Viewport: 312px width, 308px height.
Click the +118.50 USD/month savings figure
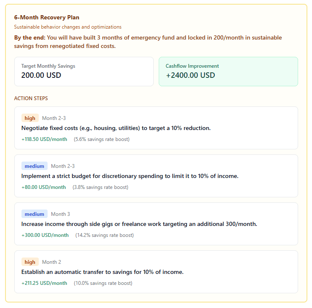44,139
